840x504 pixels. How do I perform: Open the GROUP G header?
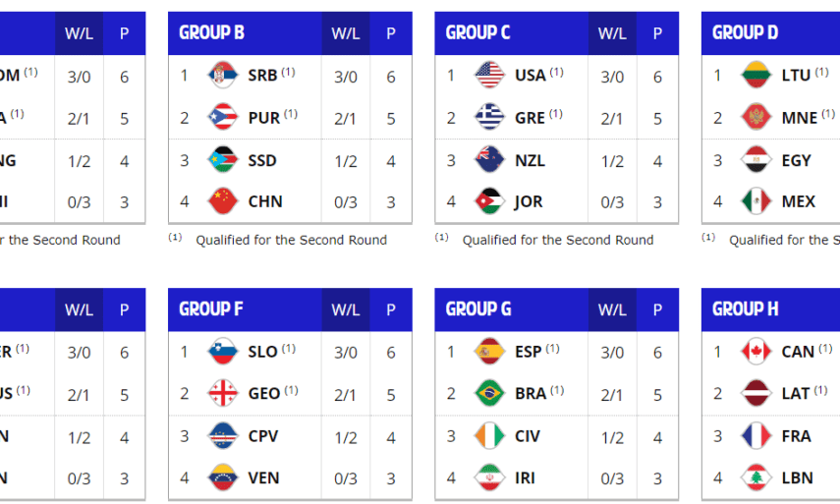478,309
